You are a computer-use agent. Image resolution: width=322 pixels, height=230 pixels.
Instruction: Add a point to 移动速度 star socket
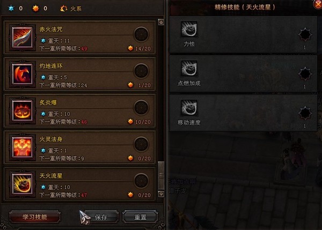[x=305, y=113]
